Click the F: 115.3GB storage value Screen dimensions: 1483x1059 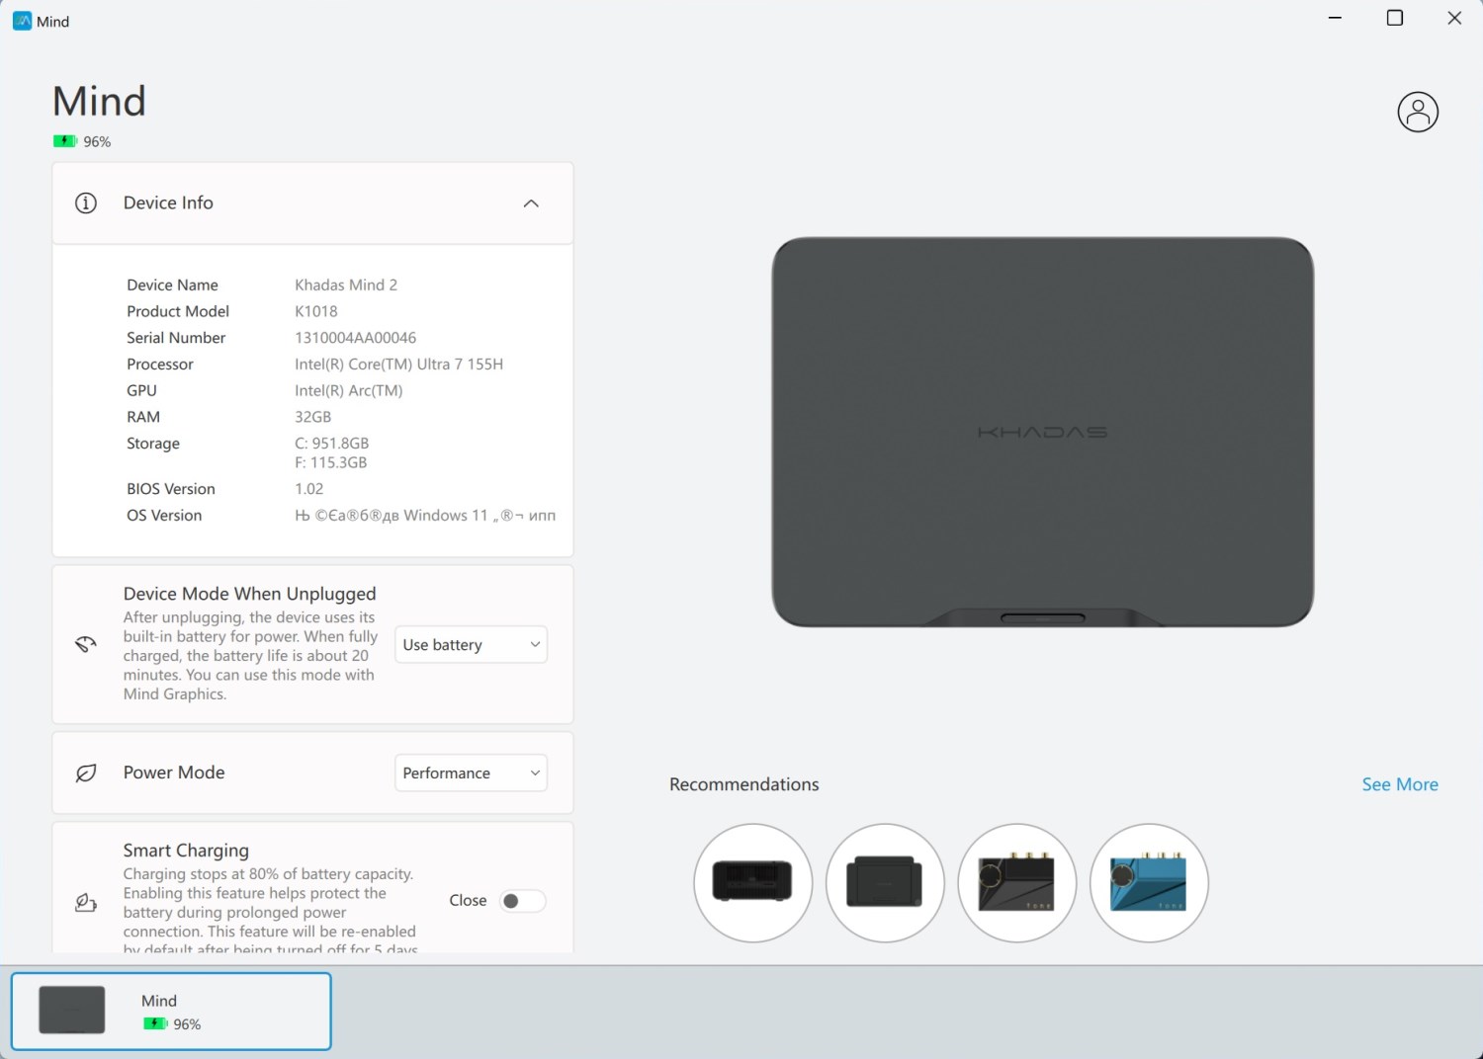[x=331, y=462]
